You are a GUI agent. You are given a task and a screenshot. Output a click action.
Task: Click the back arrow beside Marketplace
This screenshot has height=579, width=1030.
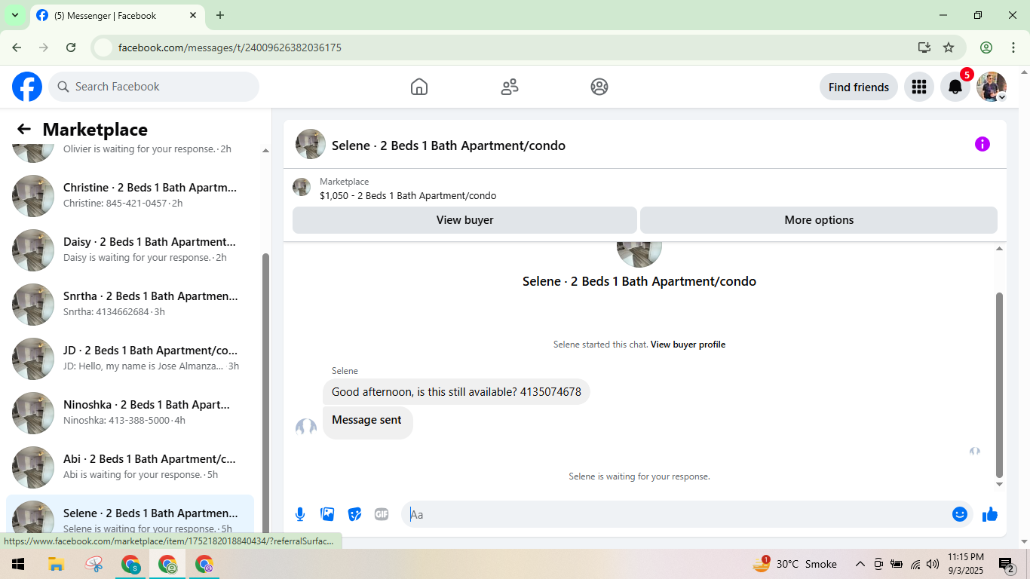coord(24,129)
